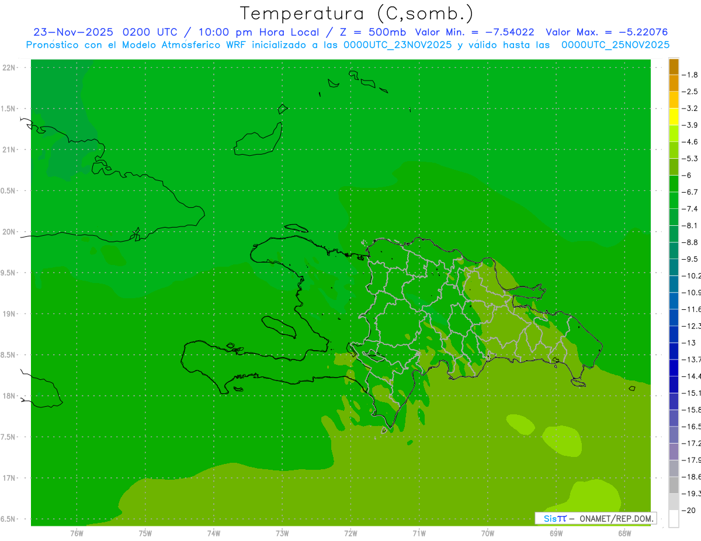Click the 73W longitude label
The image size is (701, 541).
(x=282, y=533)
